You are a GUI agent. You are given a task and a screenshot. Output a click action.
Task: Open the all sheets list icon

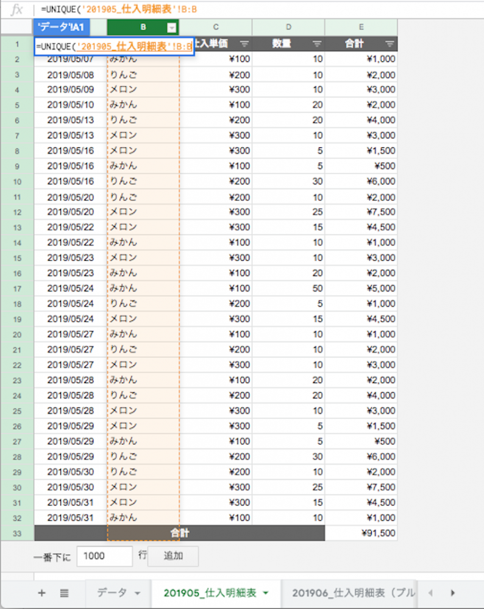64,593
